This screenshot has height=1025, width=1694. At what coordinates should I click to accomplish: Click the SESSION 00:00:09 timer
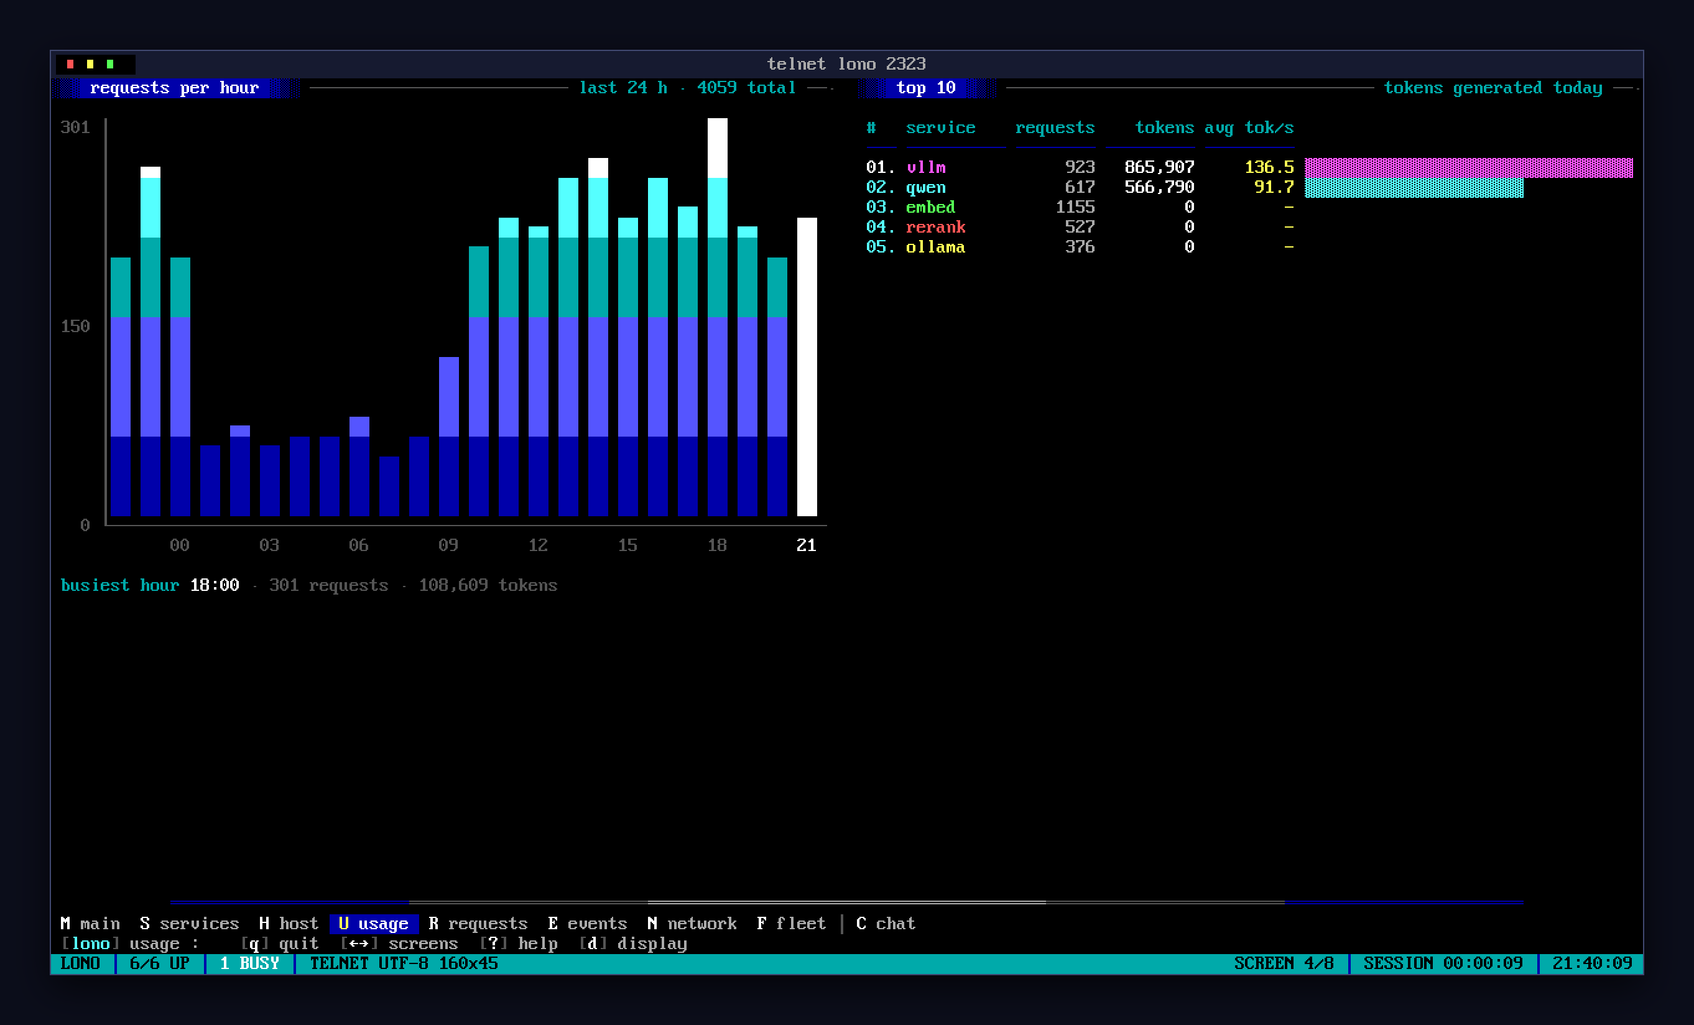(1443, 963)
